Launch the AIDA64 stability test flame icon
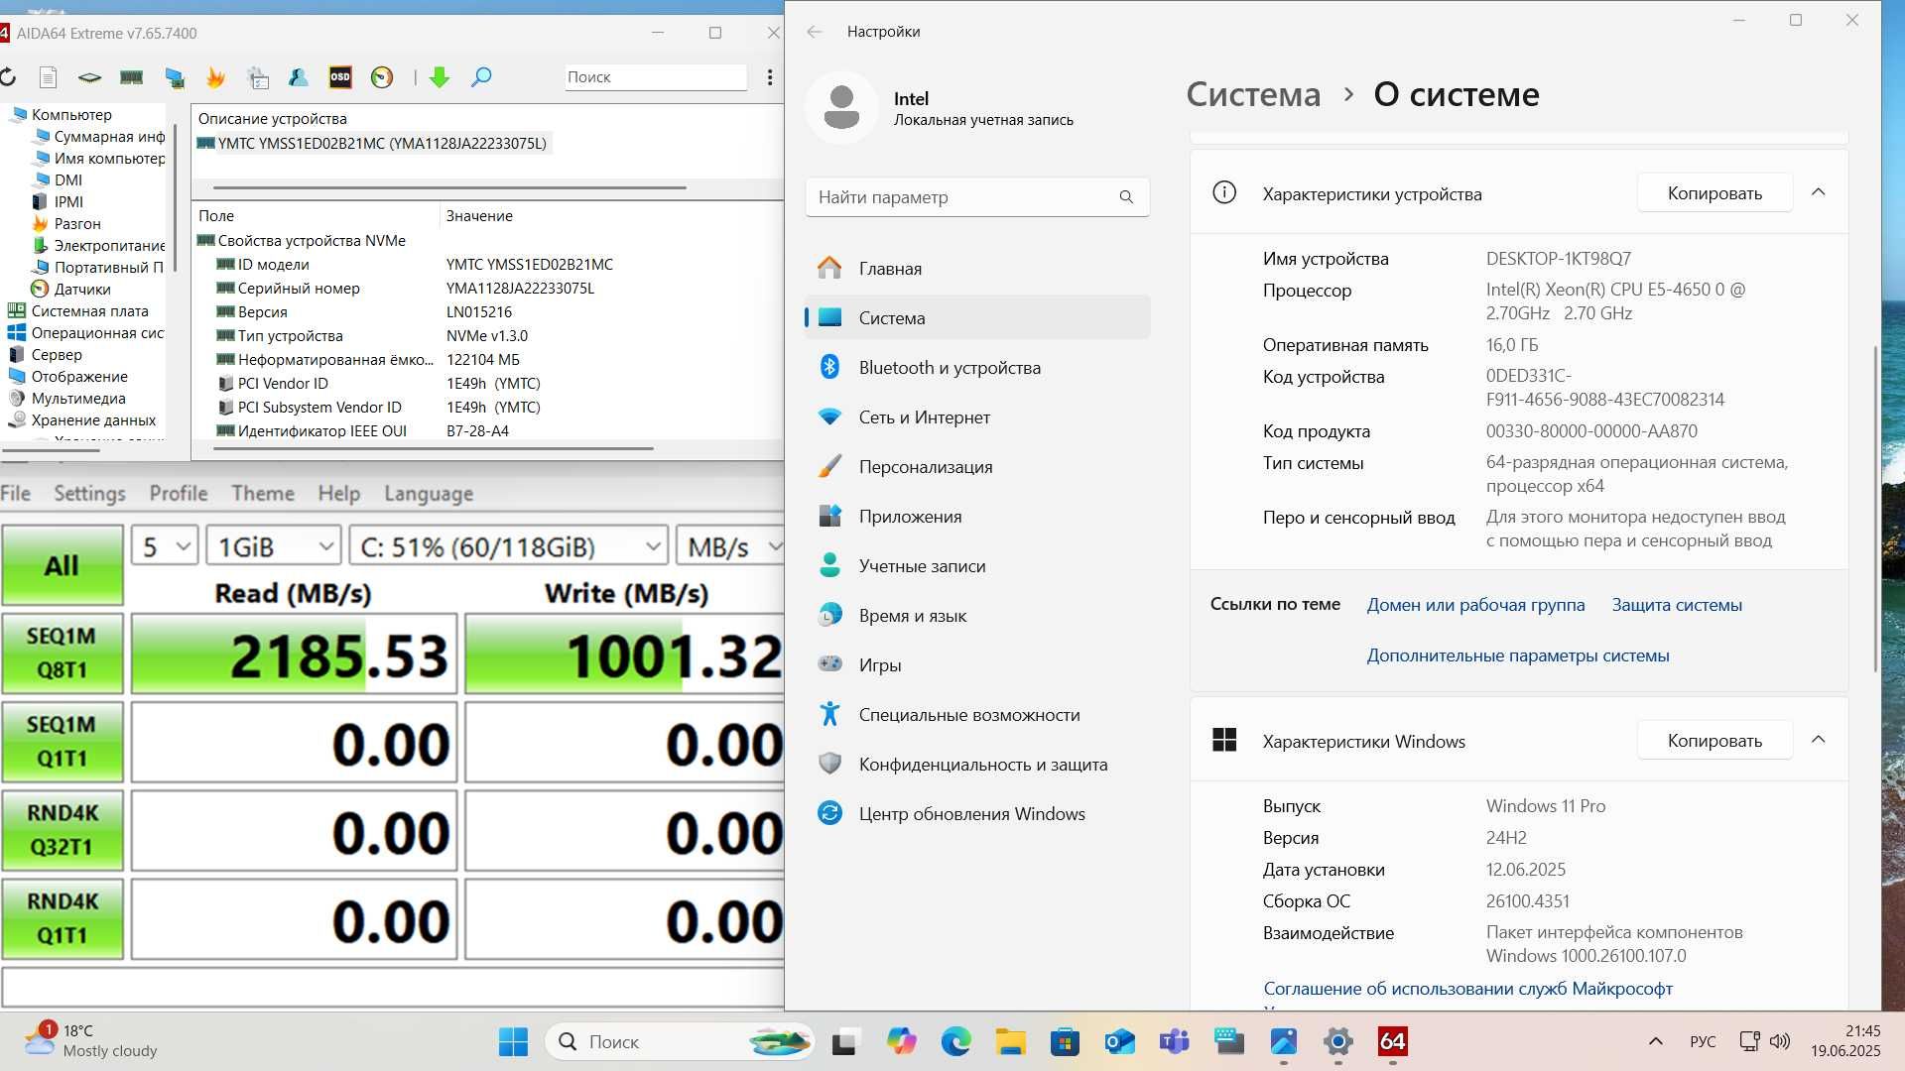1905x1071 pixels. 215,77
